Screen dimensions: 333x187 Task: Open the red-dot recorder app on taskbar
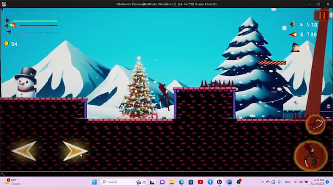point(239,182)
